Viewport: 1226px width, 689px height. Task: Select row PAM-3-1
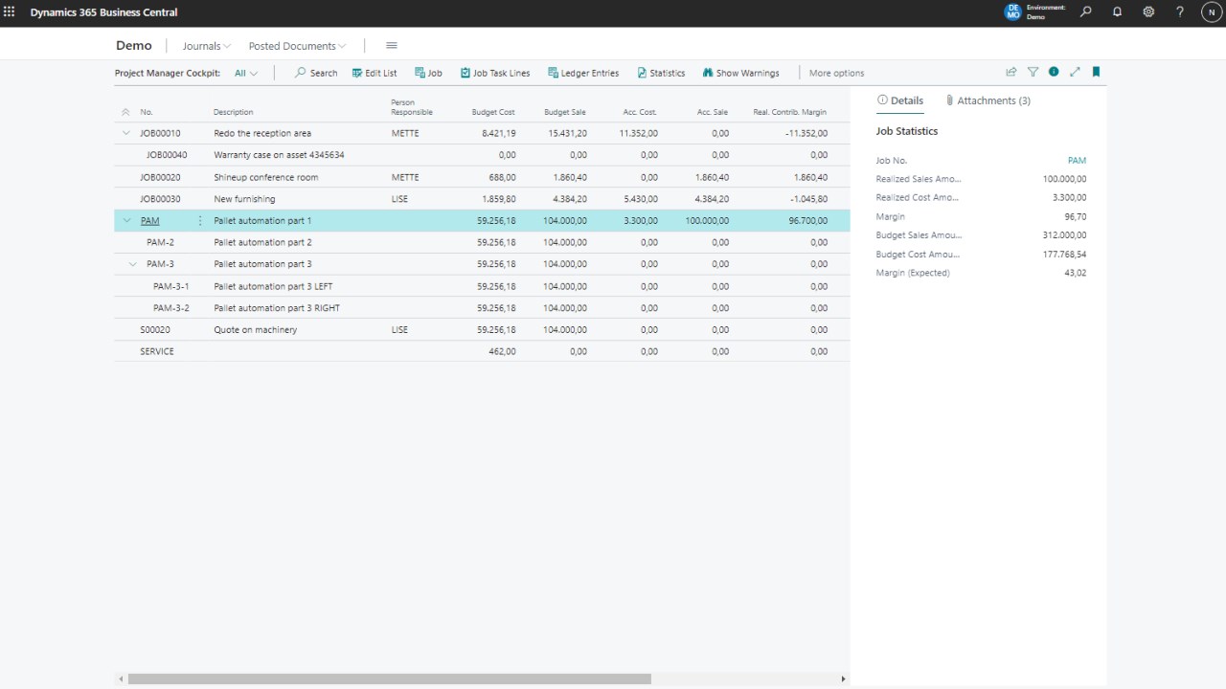point(482,286)
